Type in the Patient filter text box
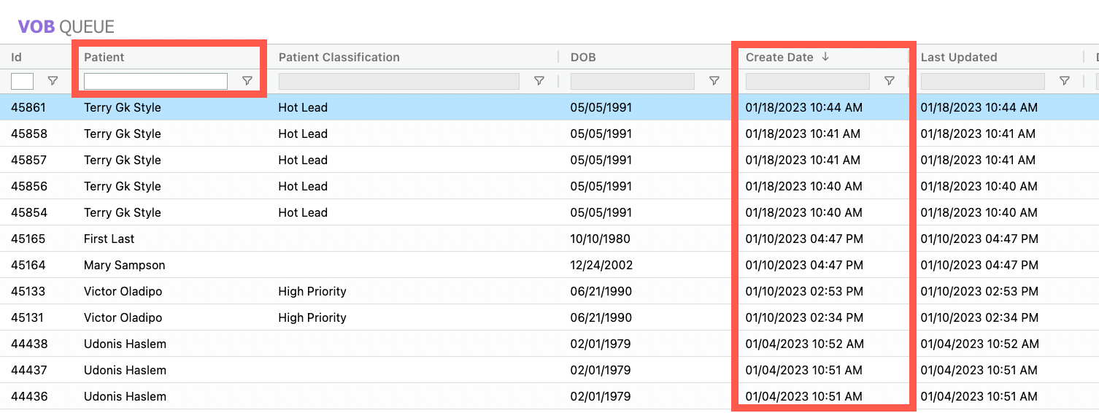The image size is (1099, 413). [155, 81]
